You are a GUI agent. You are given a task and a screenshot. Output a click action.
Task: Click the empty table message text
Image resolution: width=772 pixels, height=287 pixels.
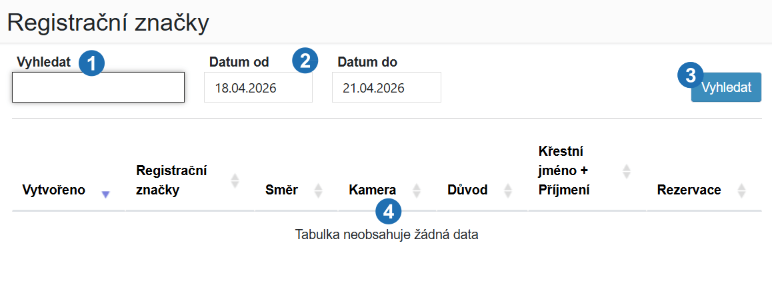pyautogui.click(x=387, y=234)
